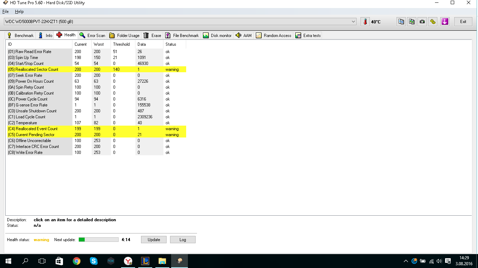The height and width of the screenshot is (268, 478).
Task: Click the Data column header
Action: (149, 44)
